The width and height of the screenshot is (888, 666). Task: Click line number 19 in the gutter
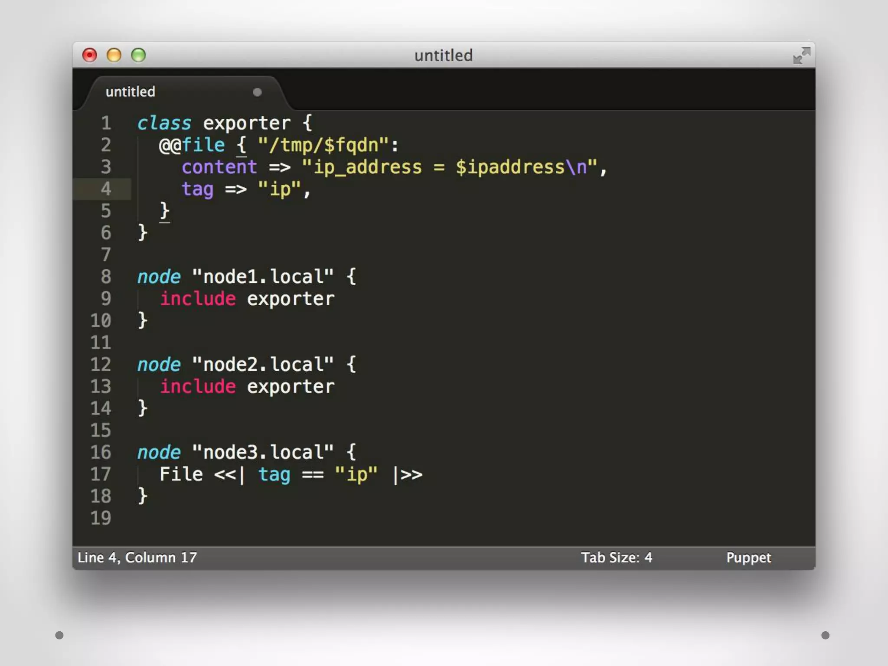point(101,518)
